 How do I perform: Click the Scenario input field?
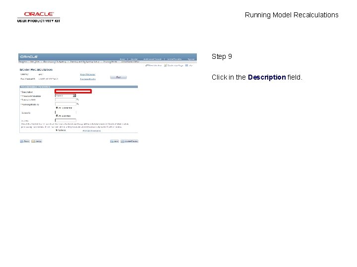[x=65, y=112]
